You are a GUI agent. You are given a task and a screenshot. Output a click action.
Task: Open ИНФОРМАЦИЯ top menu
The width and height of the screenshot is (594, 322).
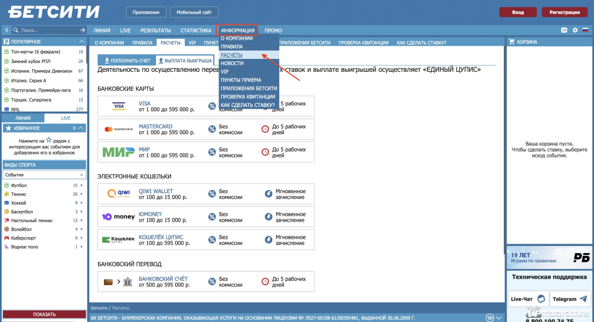pos(238,30)
